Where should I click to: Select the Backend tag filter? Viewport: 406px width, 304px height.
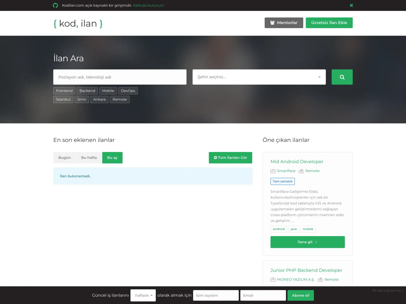tap(87, 91)
